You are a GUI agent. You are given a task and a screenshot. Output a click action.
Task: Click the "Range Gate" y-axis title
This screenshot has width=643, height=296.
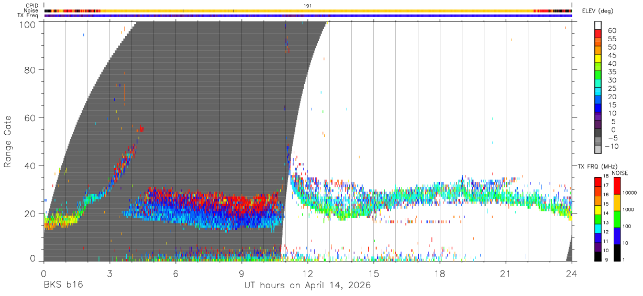(8, 143)
